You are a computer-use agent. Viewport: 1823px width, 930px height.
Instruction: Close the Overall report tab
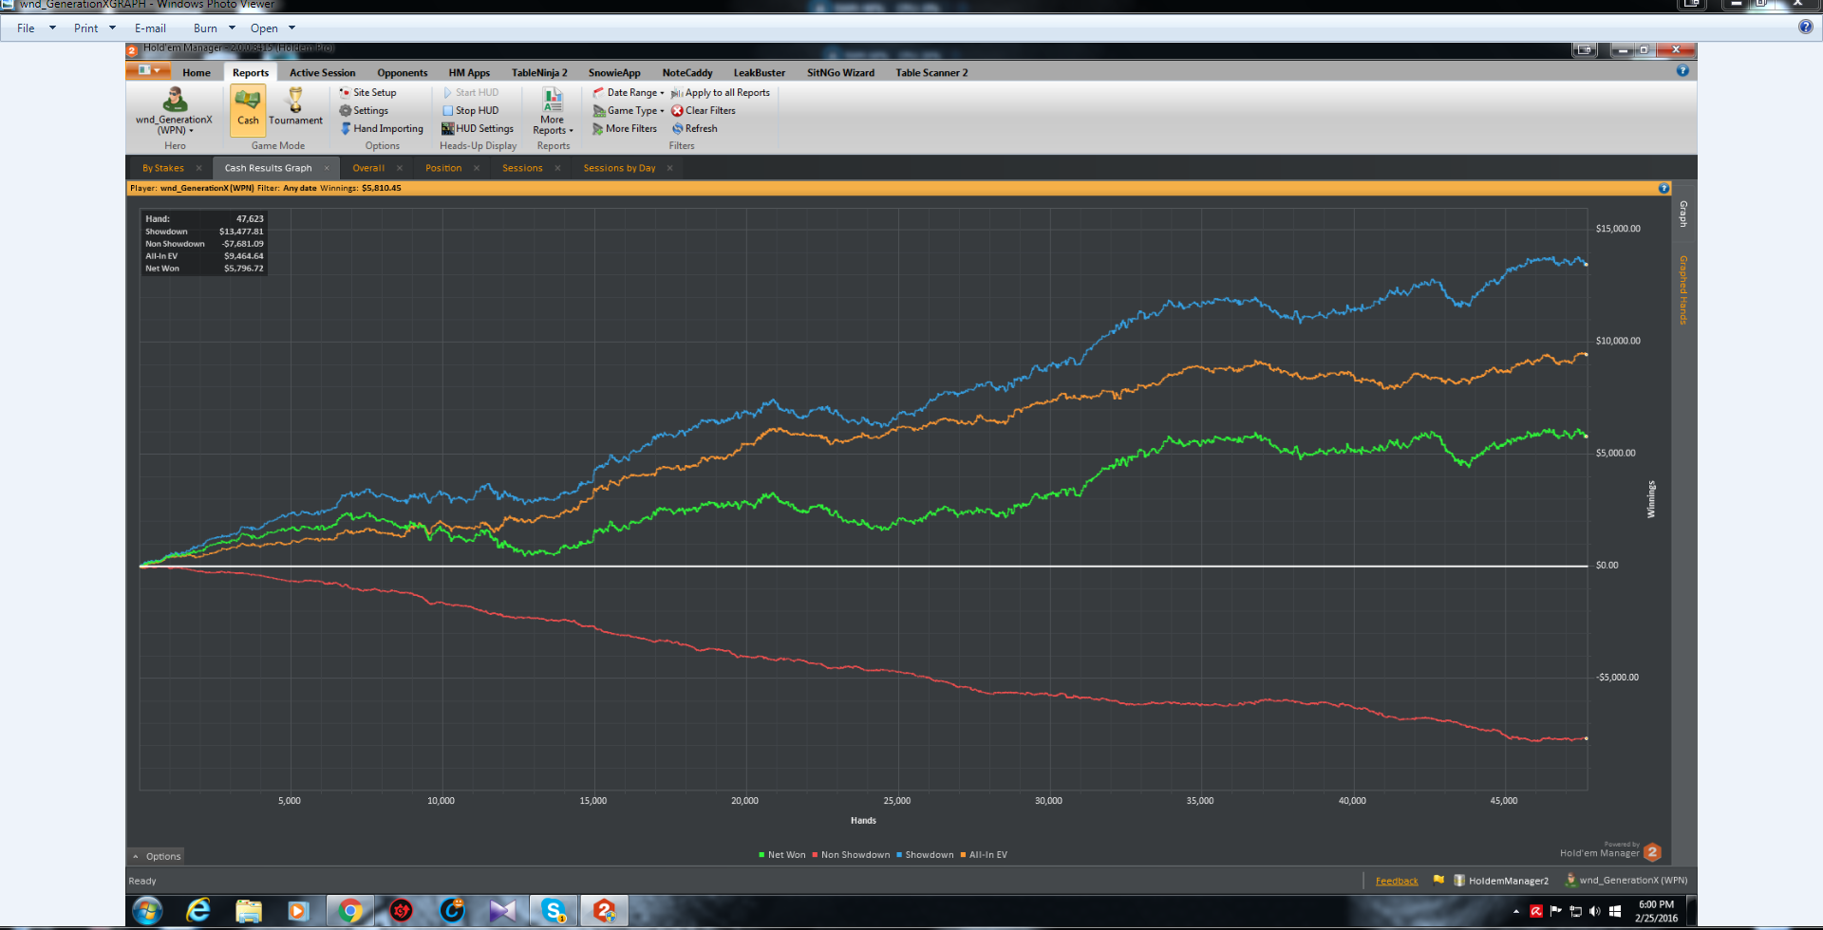400,168
